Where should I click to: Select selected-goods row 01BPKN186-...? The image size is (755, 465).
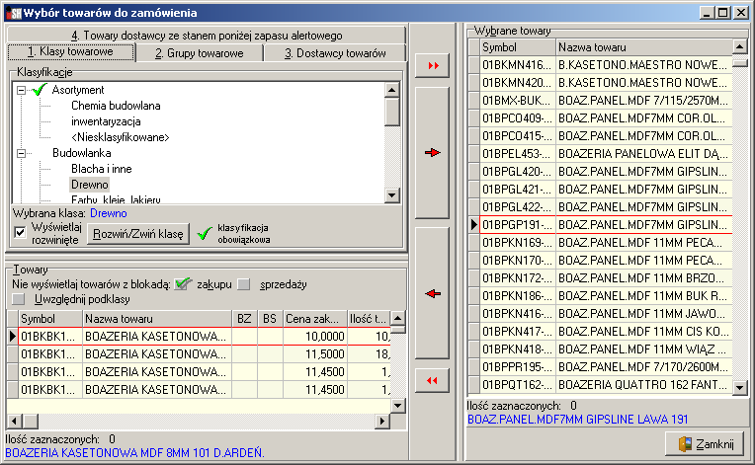tap(601, 296)
